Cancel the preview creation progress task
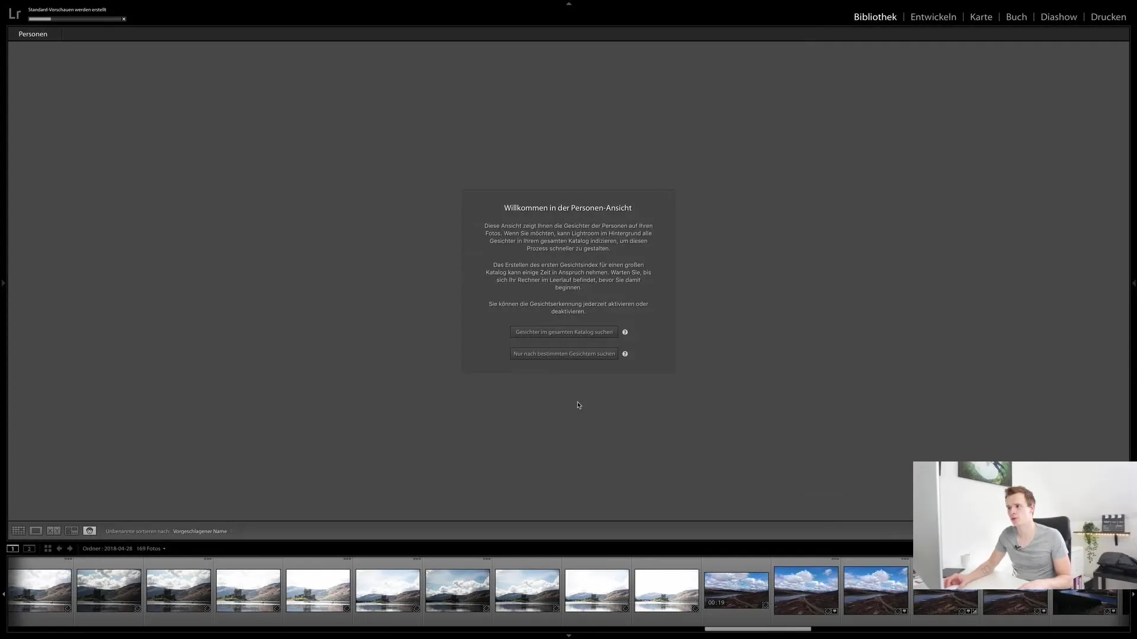This screenshot has width=1137, height=639. coord(124,19)
